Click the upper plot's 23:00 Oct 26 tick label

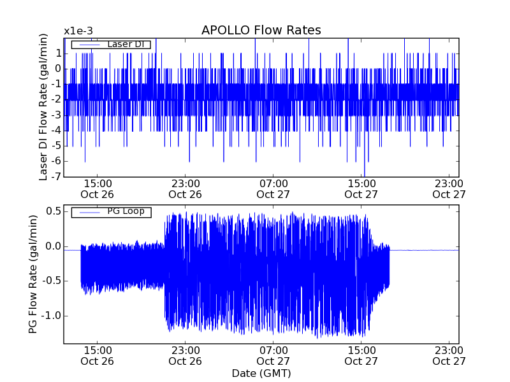tap(185, 188)
